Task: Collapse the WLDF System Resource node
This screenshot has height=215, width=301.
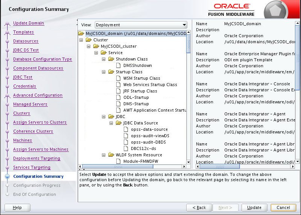Action: (x=104, y=155)
